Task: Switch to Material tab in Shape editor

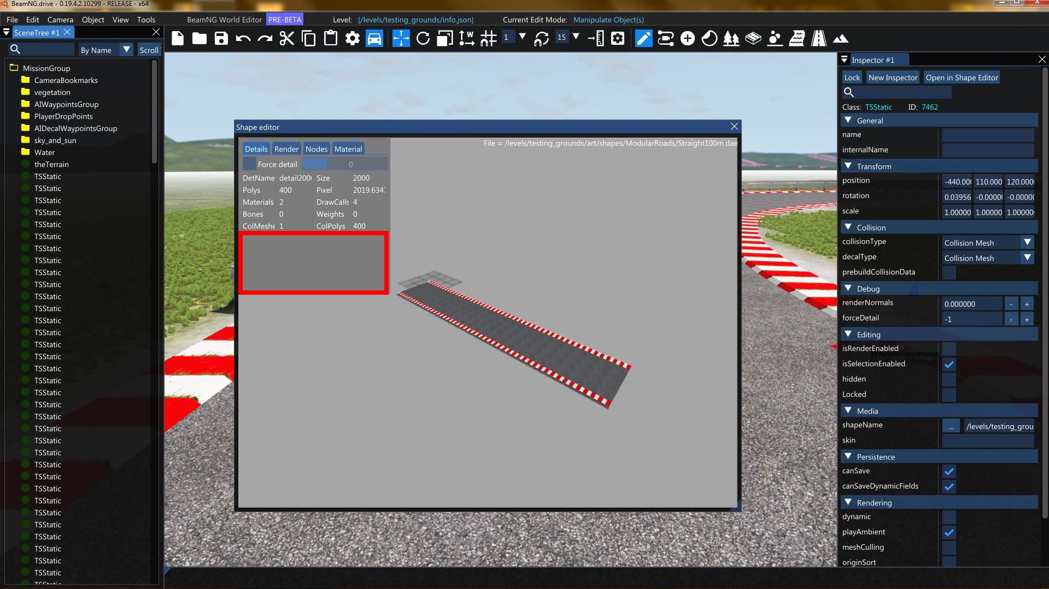Action: pyautogui.click(x=348, y=148)
